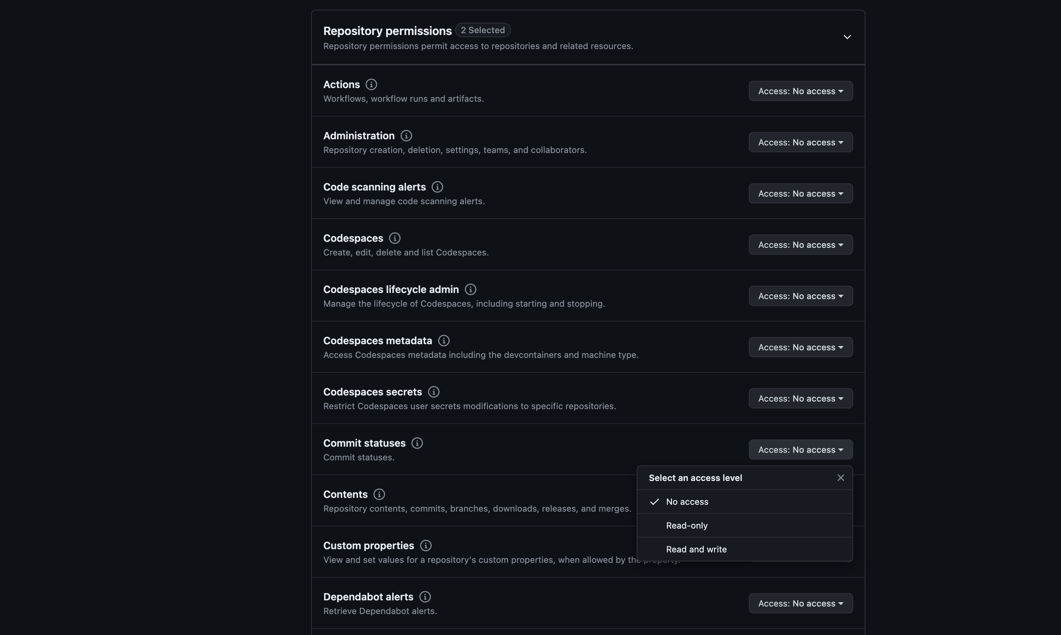1061x635 pixels.
Task: Select Read-only access level
Action: click(686, 525)
